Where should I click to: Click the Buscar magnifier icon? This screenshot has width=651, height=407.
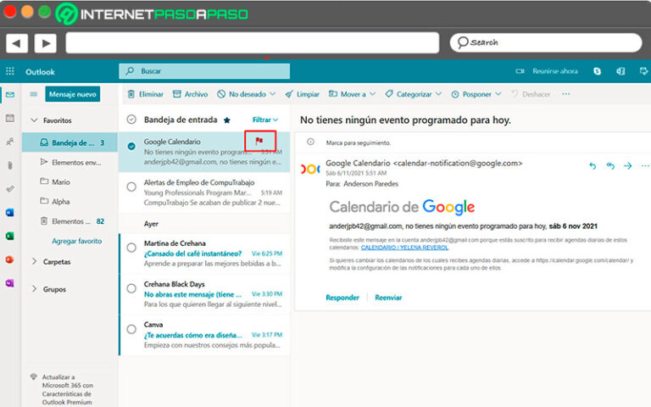pyautogui.click(x=130, y=71)
